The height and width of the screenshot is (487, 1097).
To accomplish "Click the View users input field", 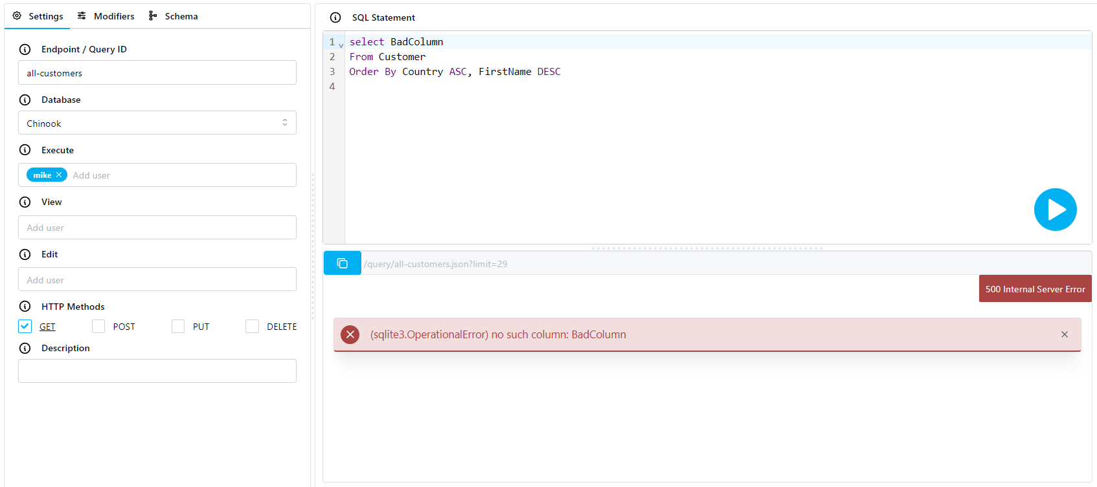I will [x=157, y=228].
